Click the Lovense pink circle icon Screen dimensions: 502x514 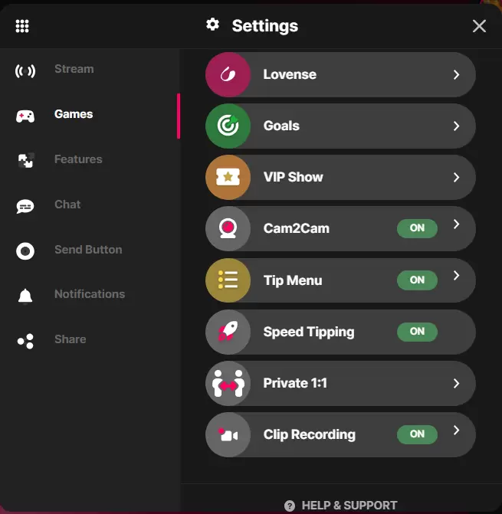click(x=228, y=74)
